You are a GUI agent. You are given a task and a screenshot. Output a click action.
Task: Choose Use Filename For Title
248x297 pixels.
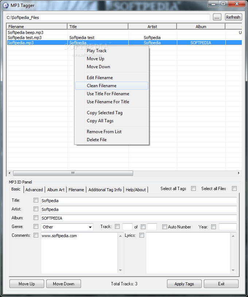[111, 102]
